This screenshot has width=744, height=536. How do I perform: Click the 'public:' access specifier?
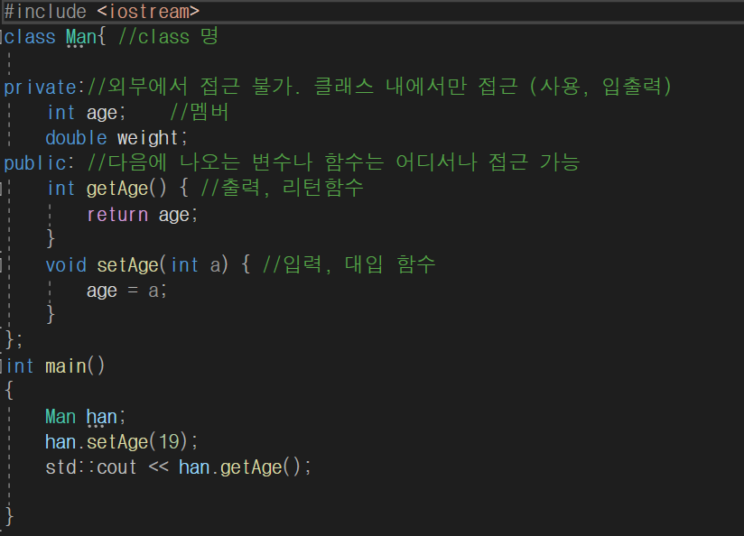tap(39, 163)
